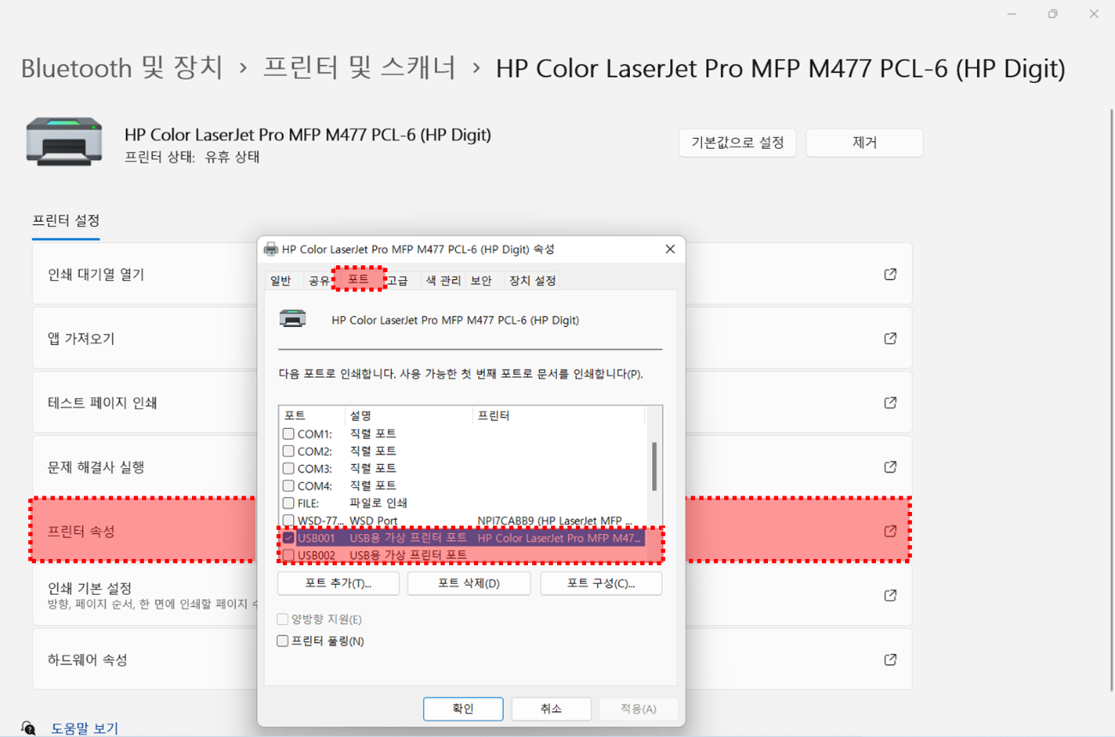Switch to the 일반 tab
Image resolution: width=1115 pixels, height=737 pixels.
click(280, 281)
